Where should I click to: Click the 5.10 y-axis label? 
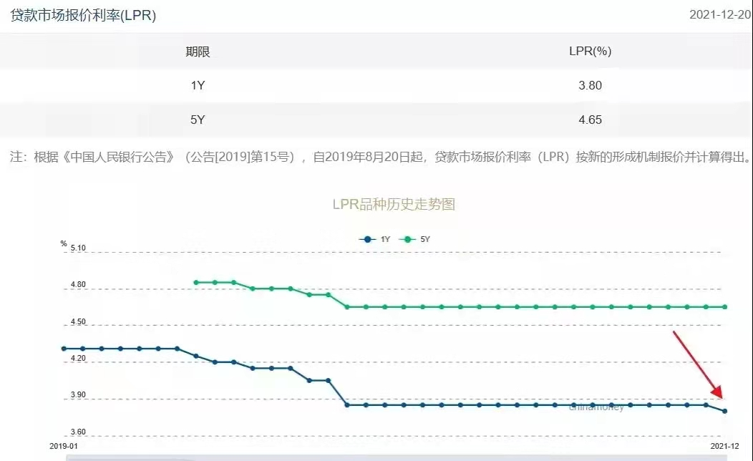[x=78, y=248]
